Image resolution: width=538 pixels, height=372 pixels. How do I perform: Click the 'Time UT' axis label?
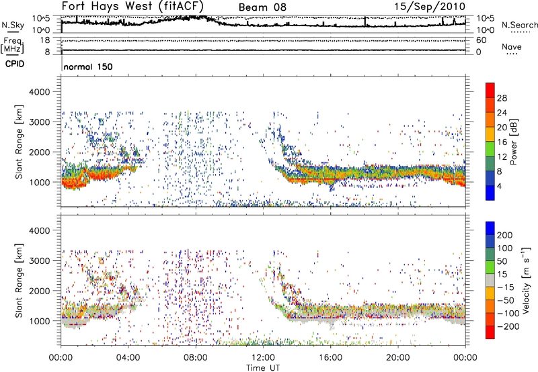(x=263, y=368)
